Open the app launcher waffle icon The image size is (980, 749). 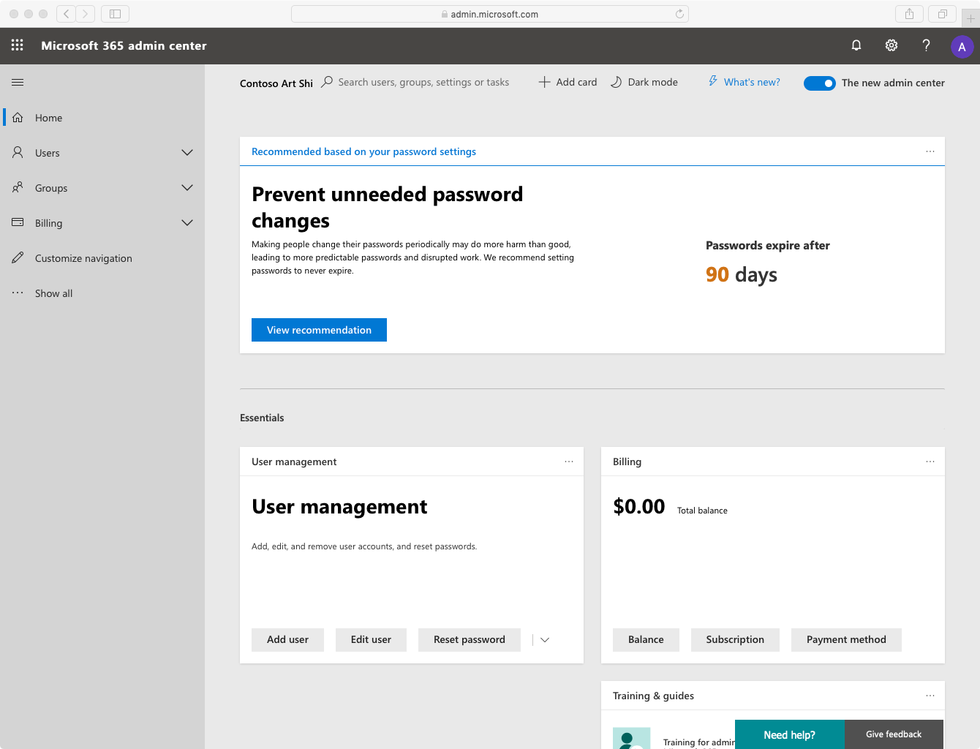(x=18, y=45)
